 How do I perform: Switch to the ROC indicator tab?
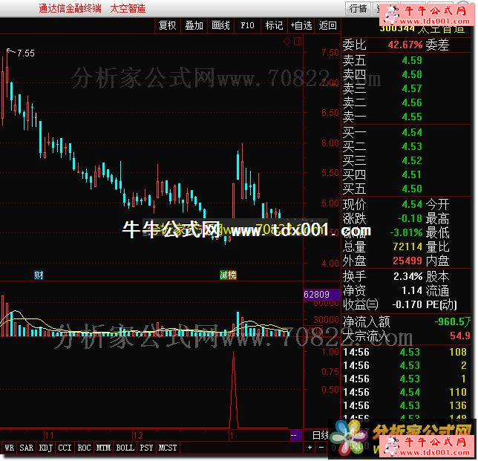[x=84, y=448]
